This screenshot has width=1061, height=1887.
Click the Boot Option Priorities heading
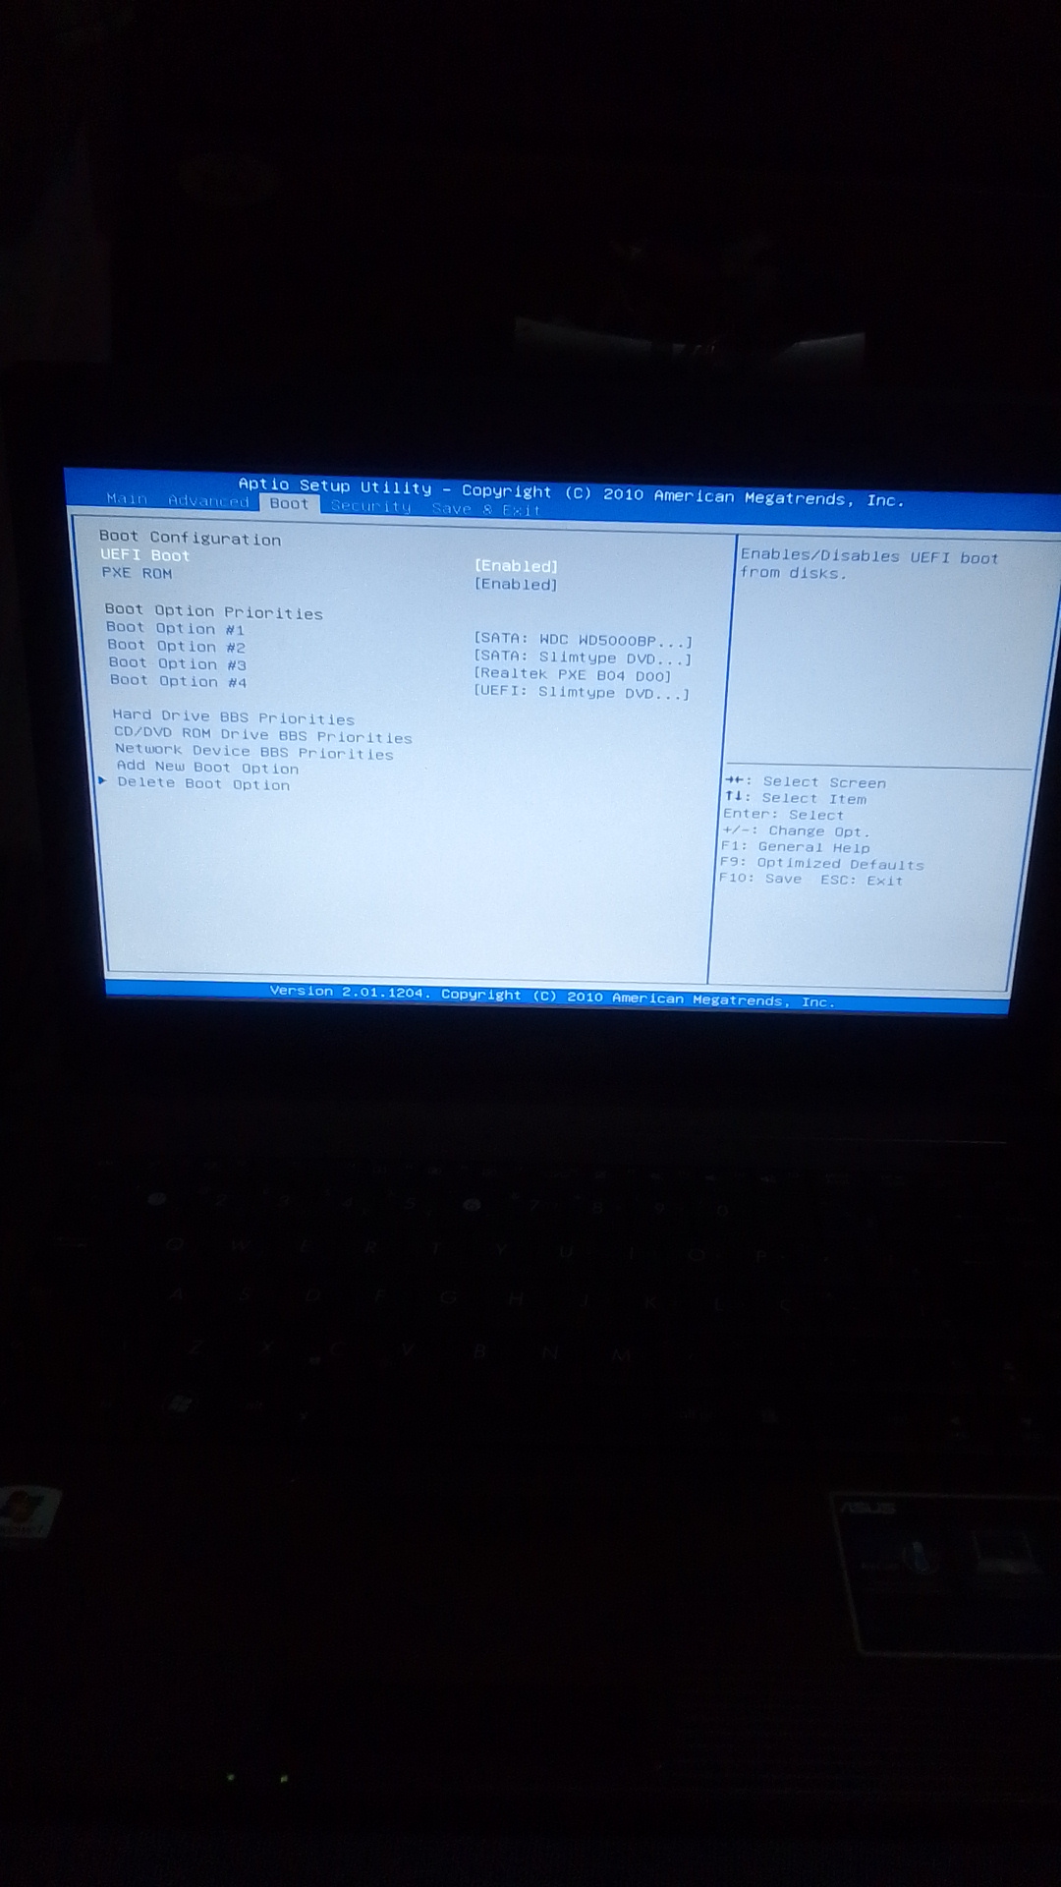[x=213, y=611]
